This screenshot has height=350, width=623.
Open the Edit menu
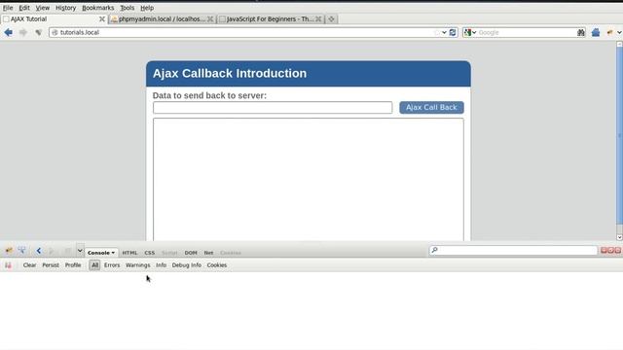24,8
